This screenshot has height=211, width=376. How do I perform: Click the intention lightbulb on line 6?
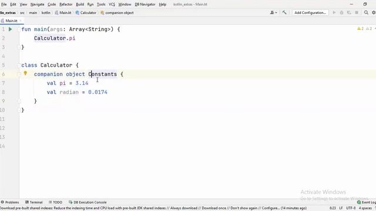coord(25,73)
